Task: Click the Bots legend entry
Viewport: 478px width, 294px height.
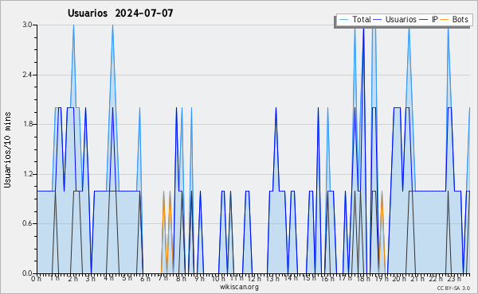Action: tap(454, 19)
